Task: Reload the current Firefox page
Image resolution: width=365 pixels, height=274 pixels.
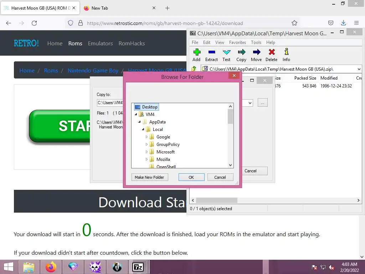Action: click(34, 23)
